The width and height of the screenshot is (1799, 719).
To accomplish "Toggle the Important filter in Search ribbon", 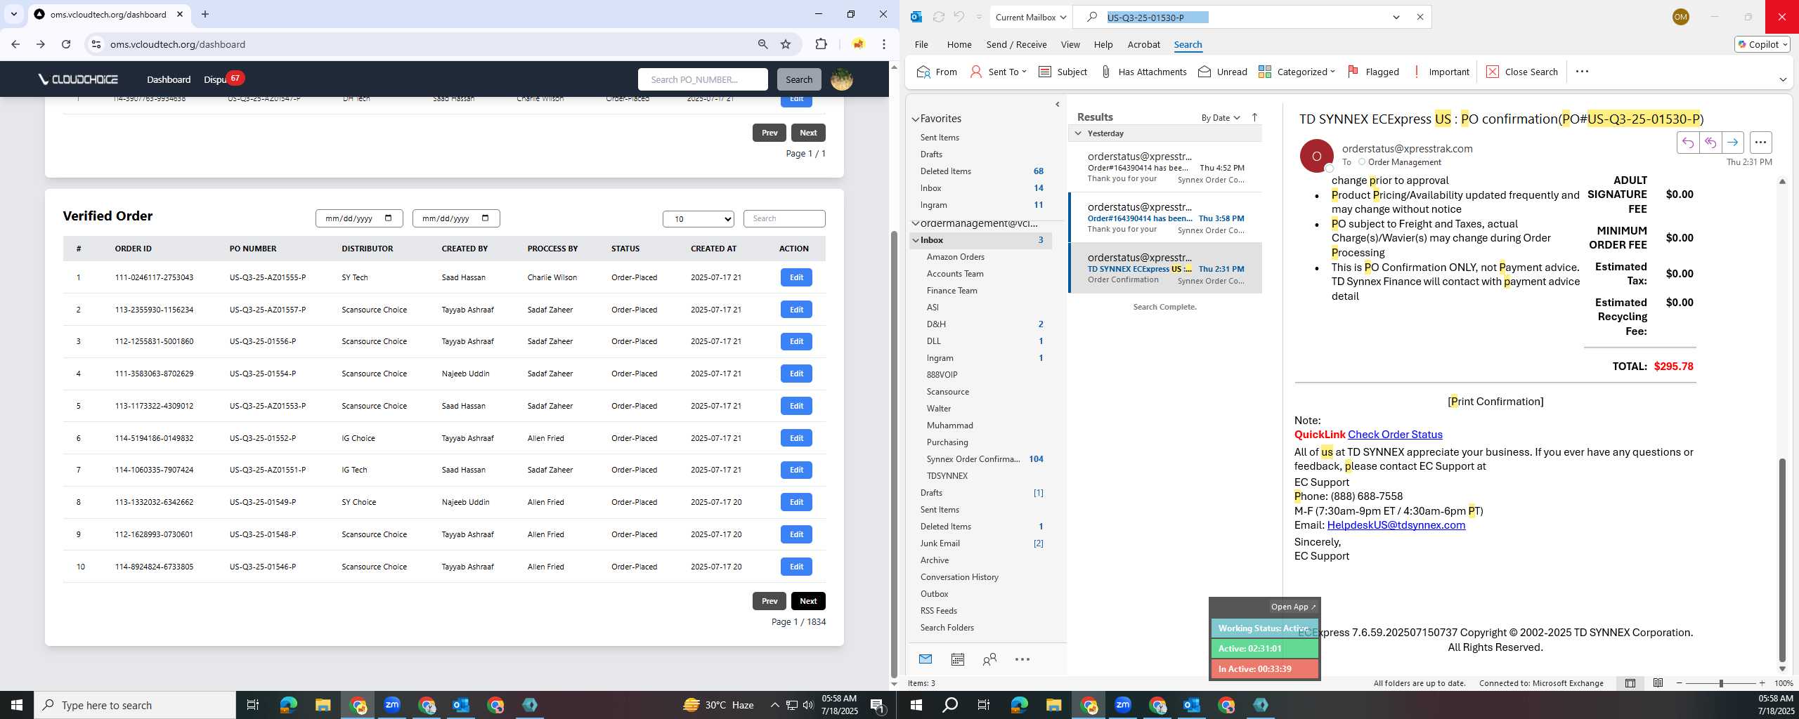I will (x=1440, y=72).
